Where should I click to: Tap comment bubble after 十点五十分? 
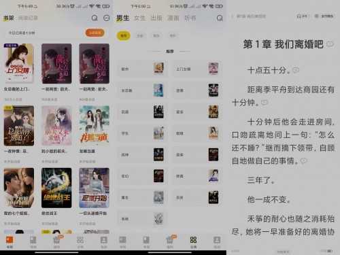click(x=296, y=70)
